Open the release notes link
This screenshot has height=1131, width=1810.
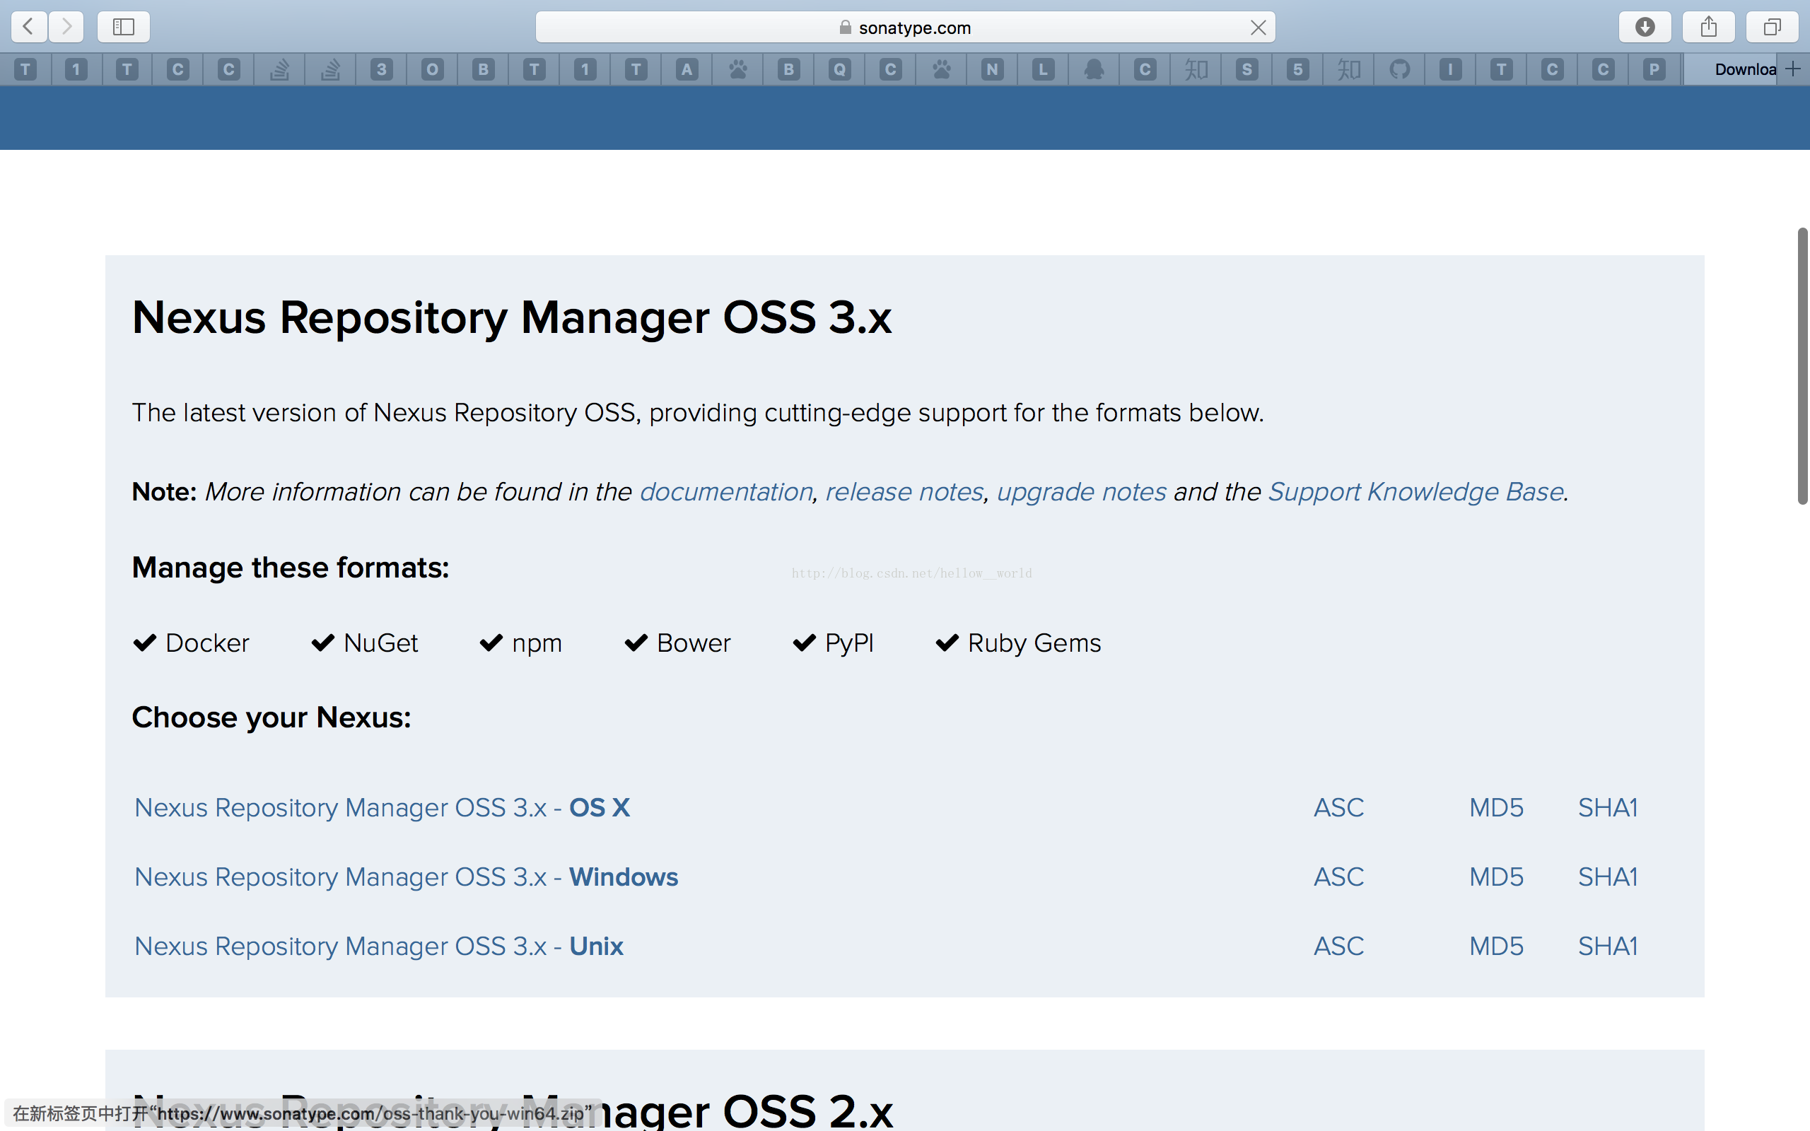click(904, 492)
